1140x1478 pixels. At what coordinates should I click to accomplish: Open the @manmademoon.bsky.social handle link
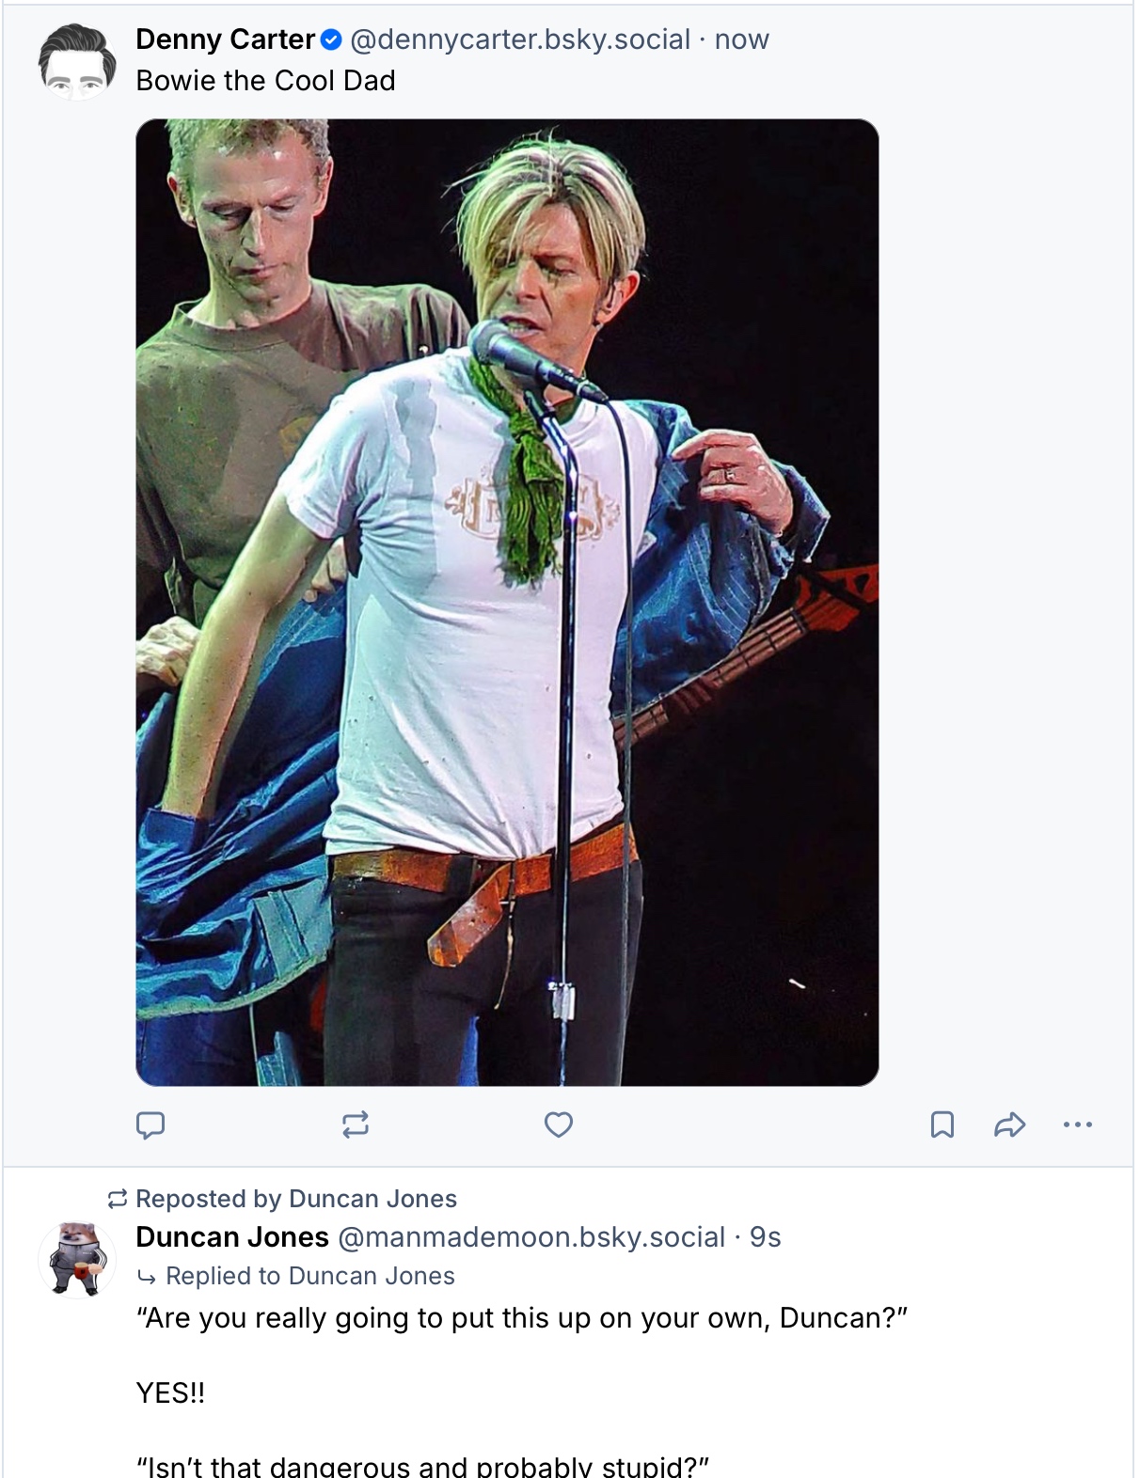tap(530, 1237)
